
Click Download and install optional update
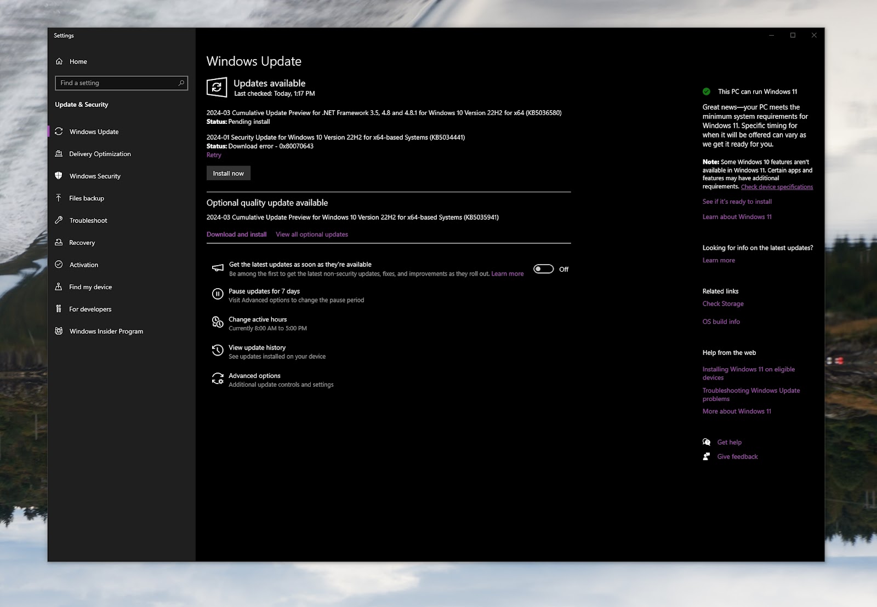[x=236, y=234]
